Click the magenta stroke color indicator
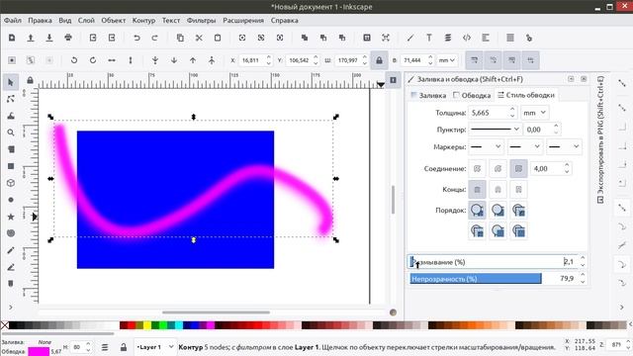Image resolution: width=633 pixels, height=356 pixels. pyautogui.click(x=39, y=351)
